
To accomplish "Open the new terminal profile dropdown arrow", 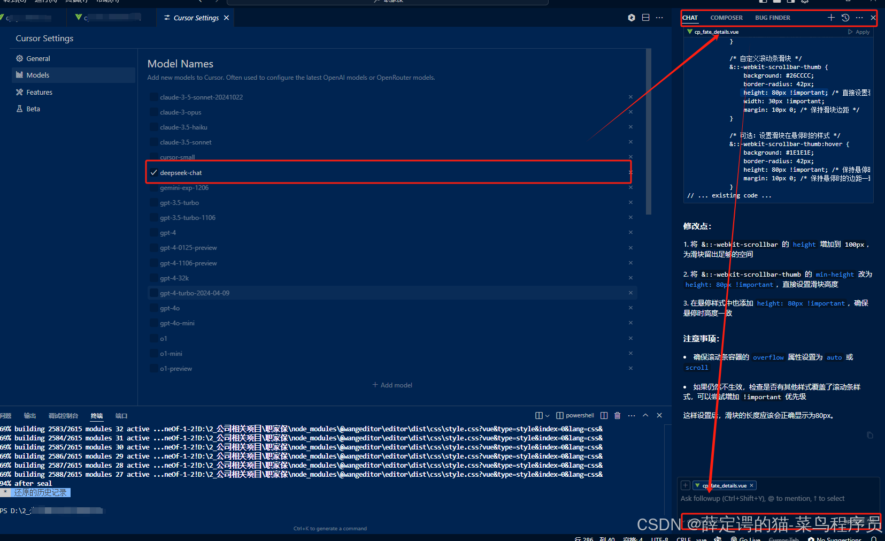I will (547, 416).
